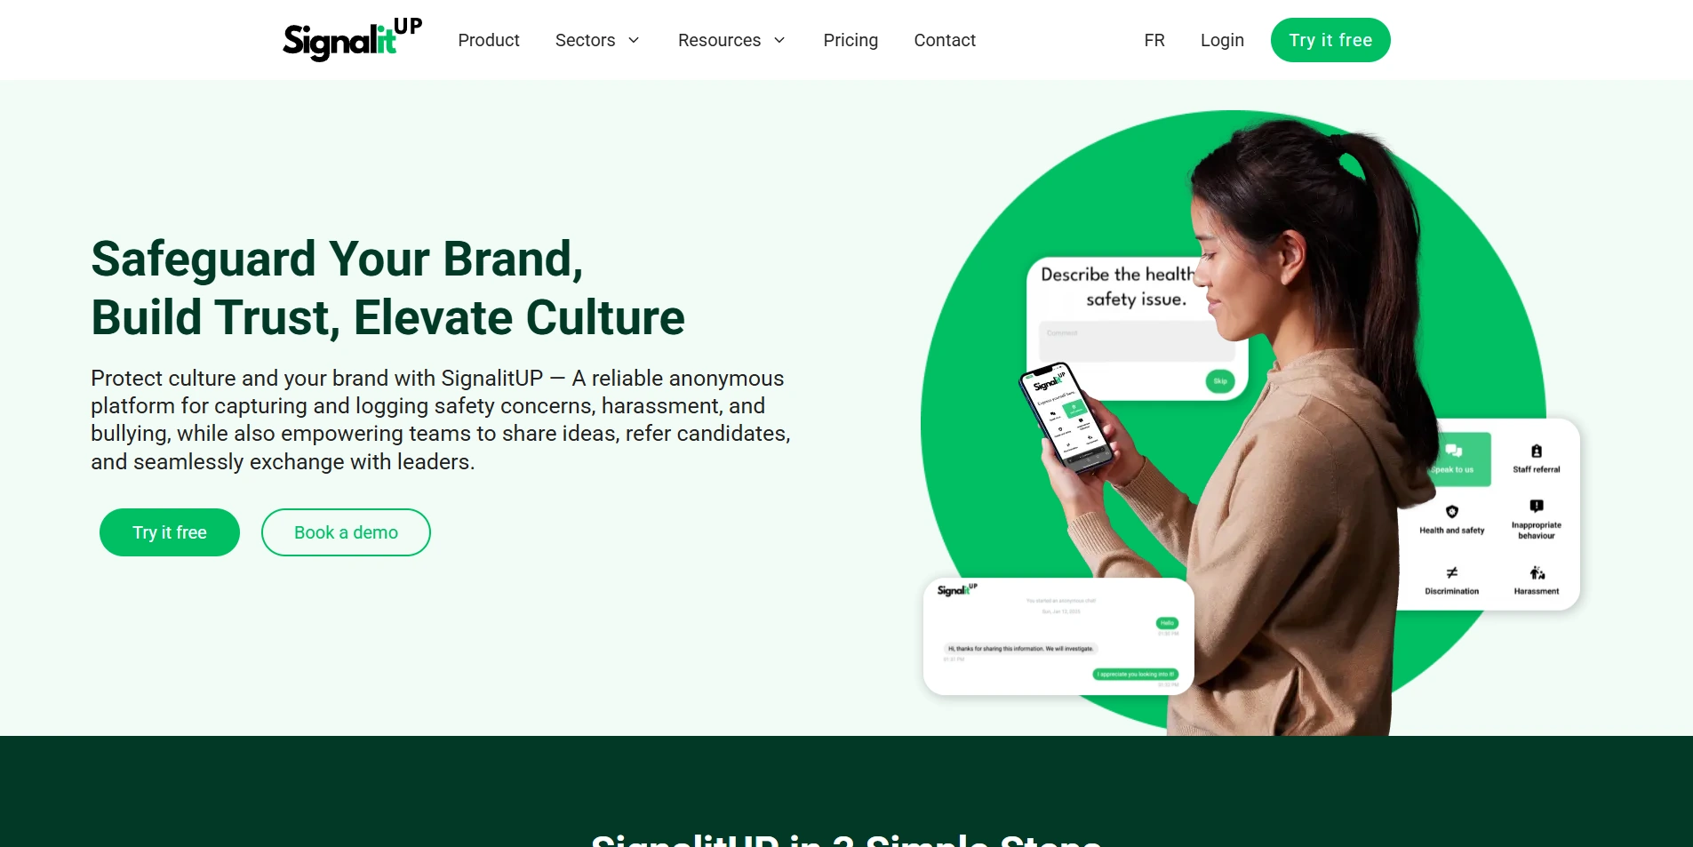Expand the Sectors dropdown chevron

pos(634,40)
